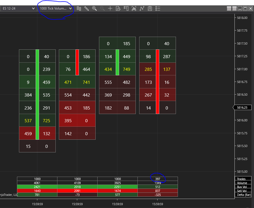Open the 1000 Tick Volum... interval dropdown
This screenshot has width=254, height=208.
(56, 8)
